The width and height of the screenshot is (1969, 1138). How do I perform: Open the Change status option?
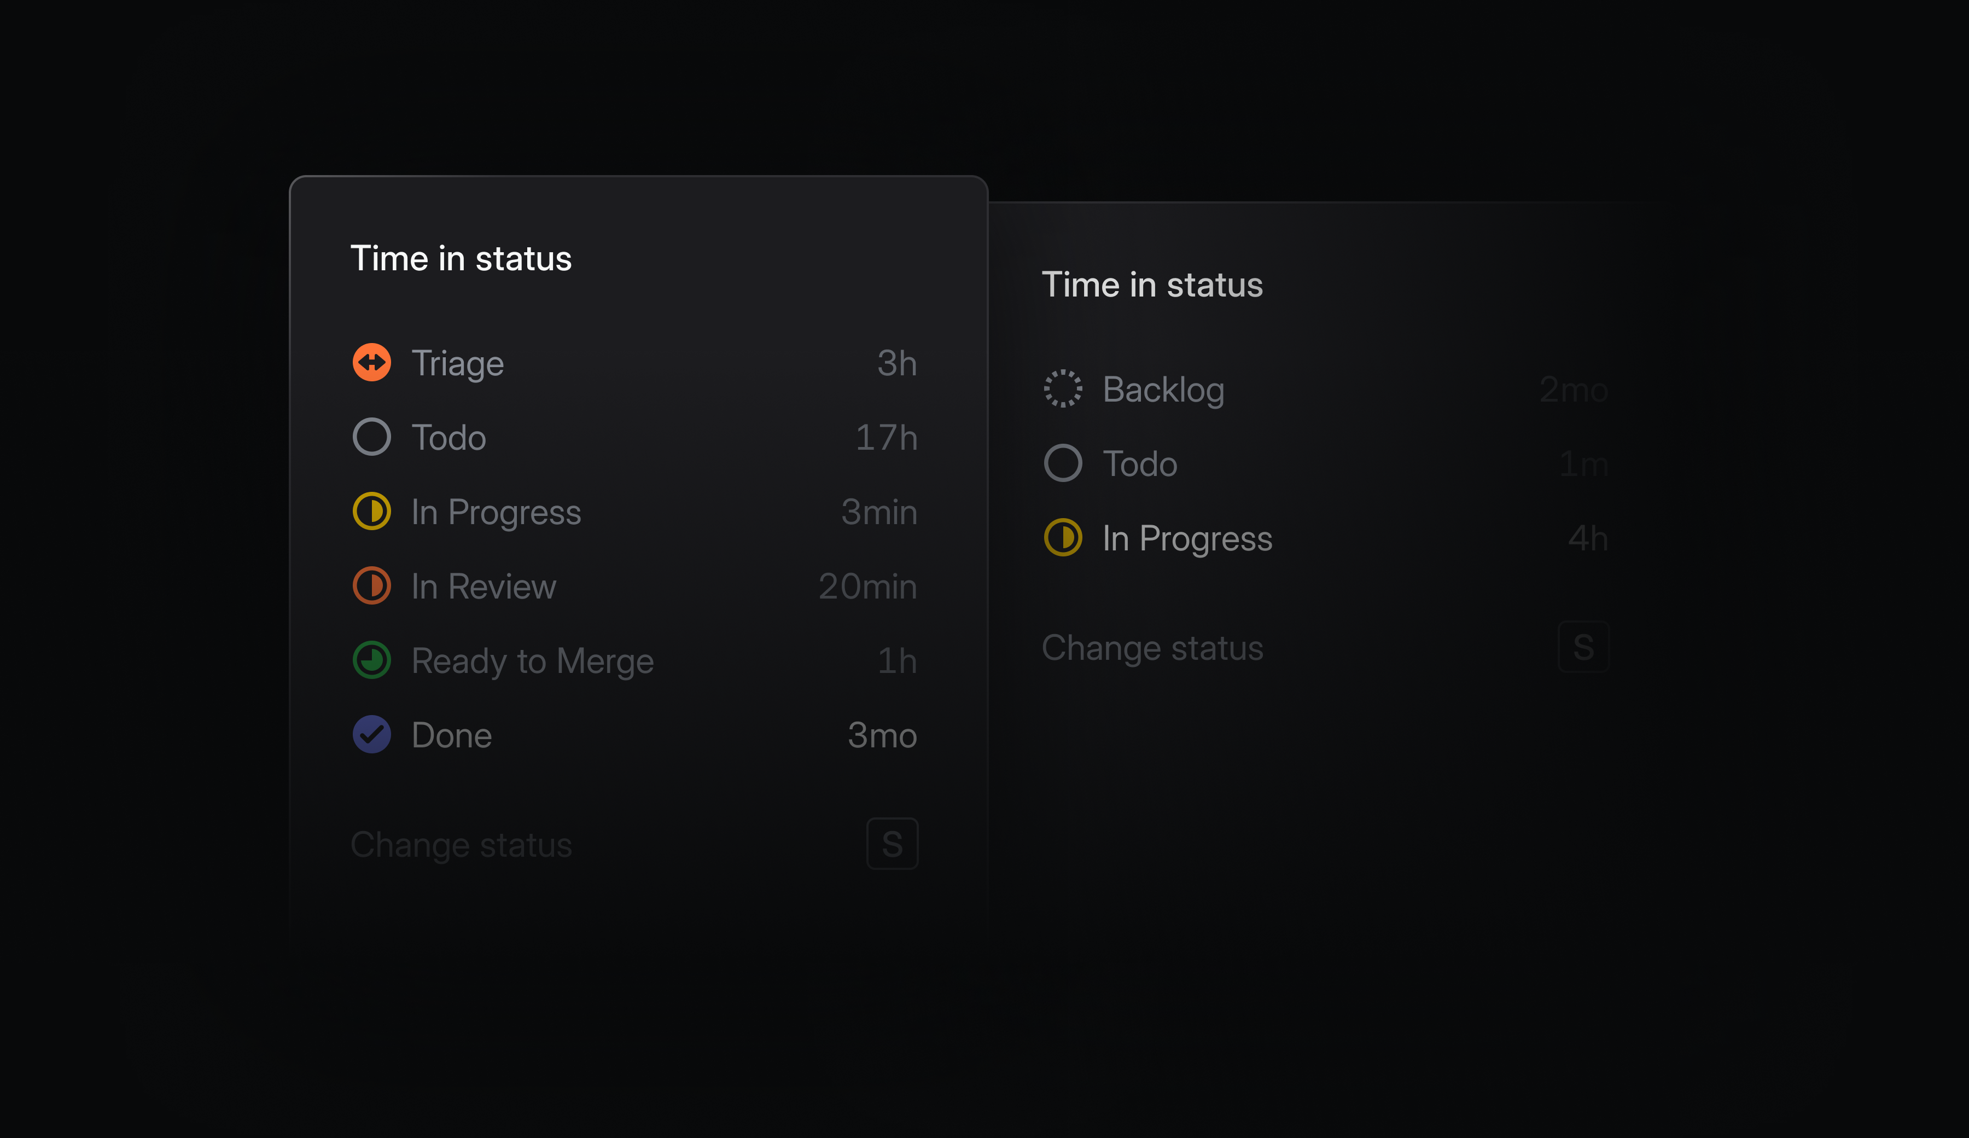point(462,844)
